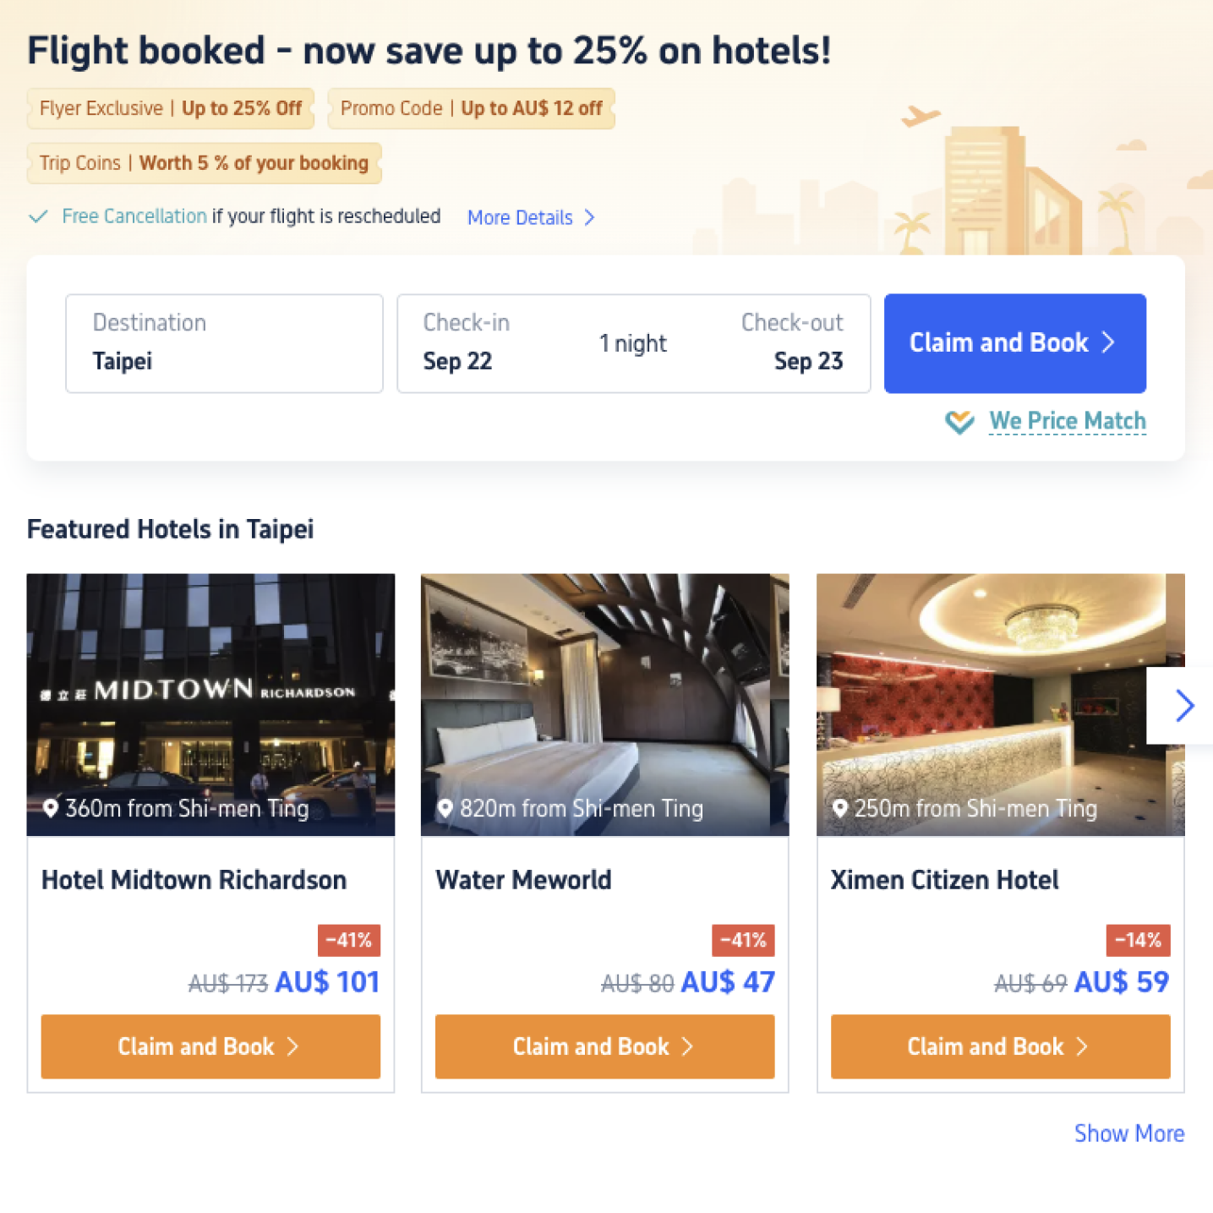The image size is (1213, 1213).
Task: Open the Destination field showing Taipei
Action: coord(224,343)
